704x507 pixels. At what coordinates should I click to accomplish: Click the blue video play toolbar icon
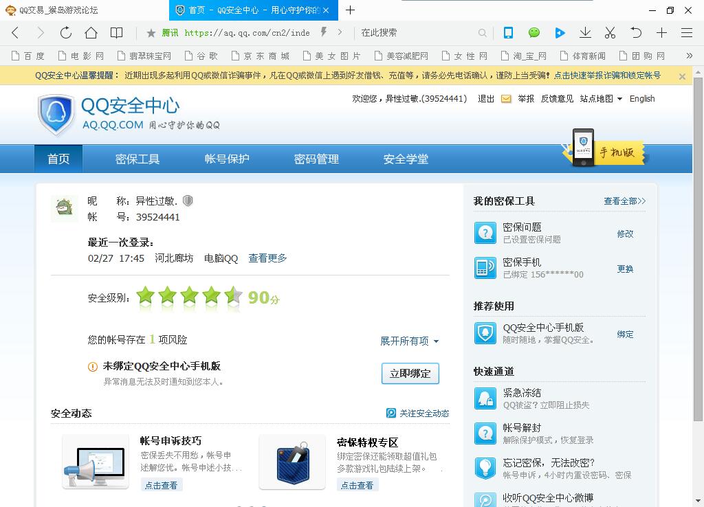point(560,33)
